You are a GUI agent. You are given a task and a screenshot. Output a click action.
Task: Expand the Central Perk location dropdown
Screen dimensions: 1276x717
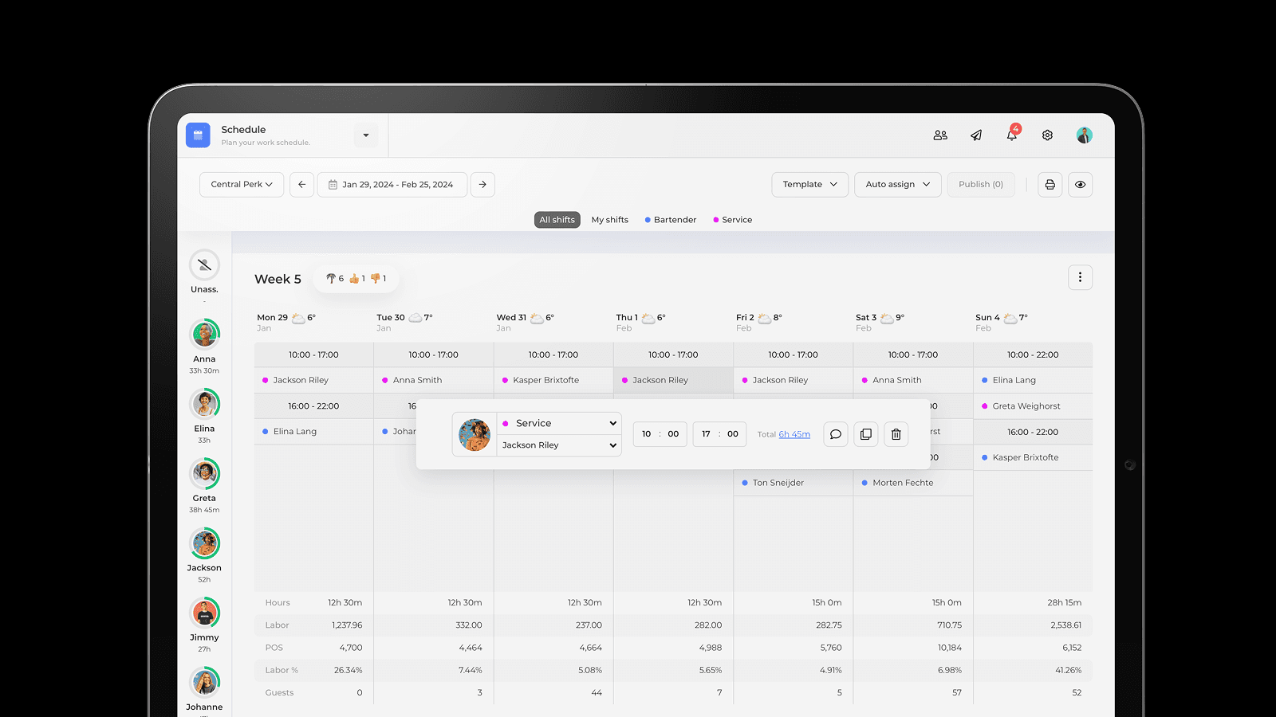[242, 185]
